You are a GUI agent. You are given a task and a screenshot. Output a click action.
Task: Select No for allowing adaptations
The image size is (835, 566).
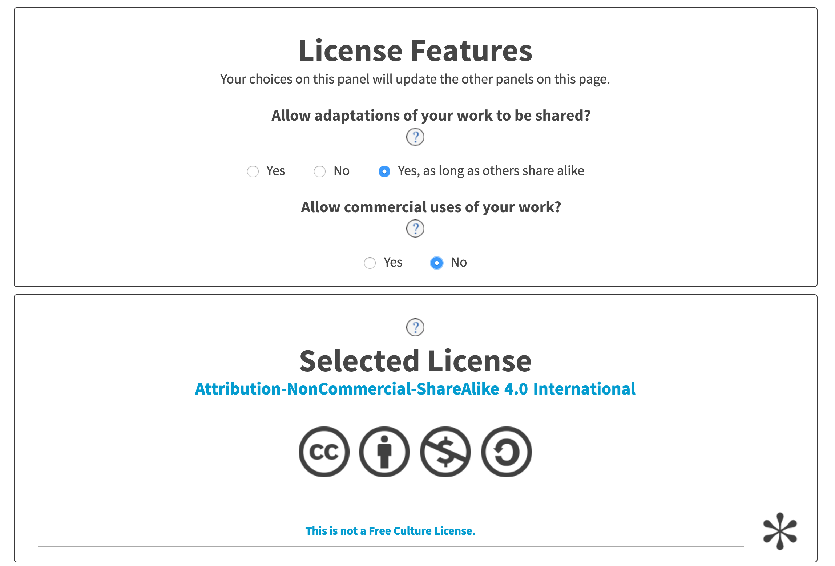pos(320,171)
